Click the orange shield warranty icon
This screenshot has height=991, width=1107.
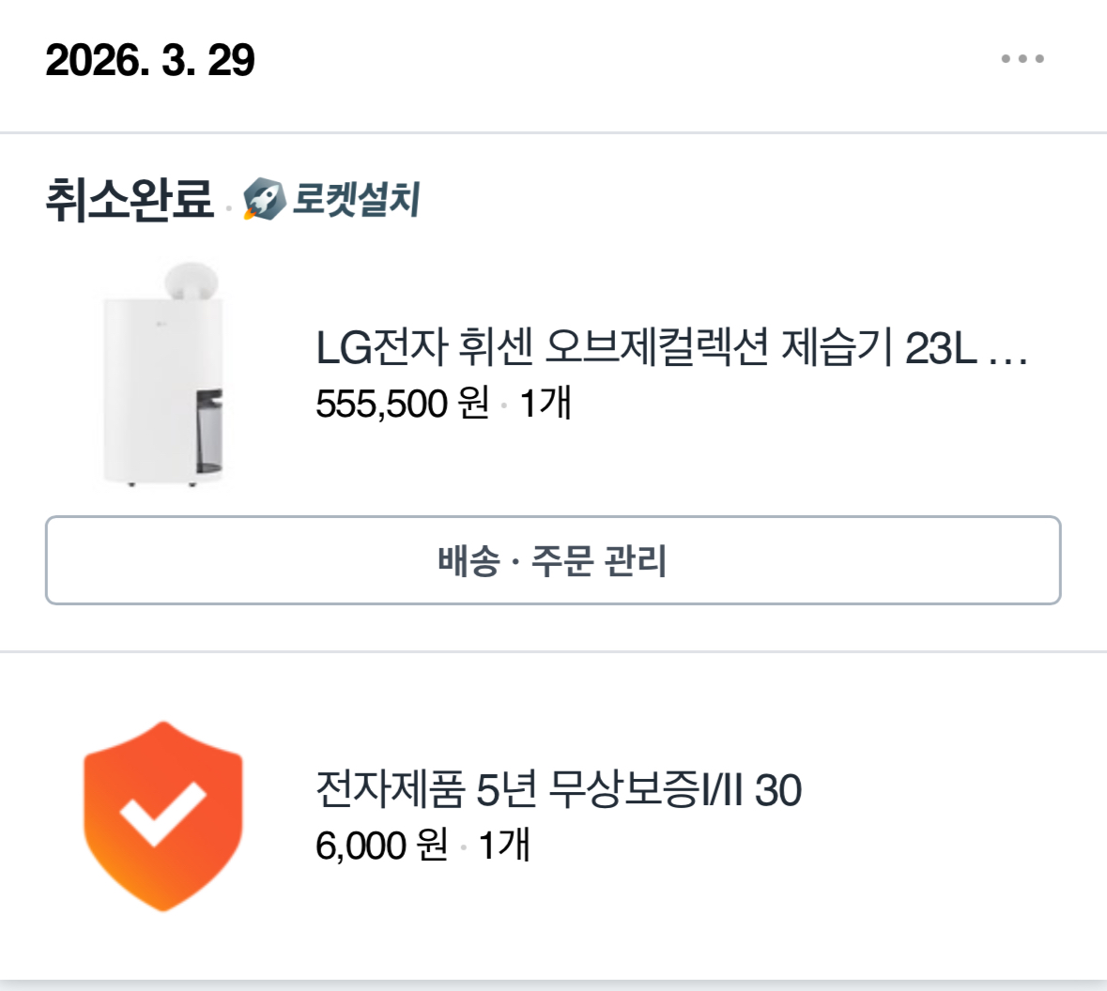coord(163,816)
